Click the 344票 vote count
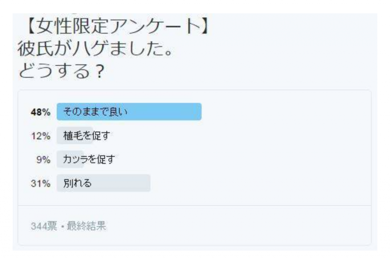 click(x=44, y=226)
